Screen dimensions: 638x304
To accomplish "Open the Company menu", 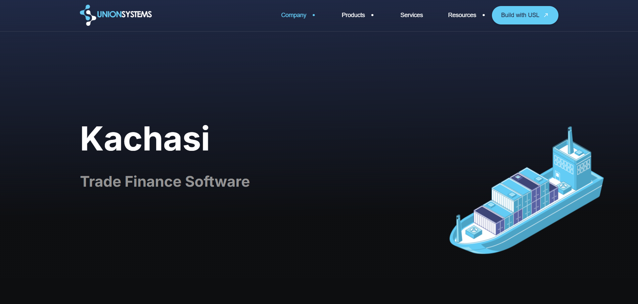I will 293,15.
